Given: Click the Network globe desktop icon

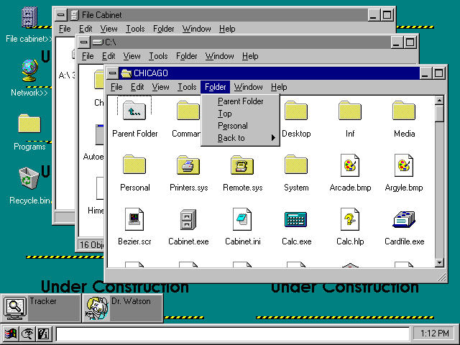Looking at the screenshot, I should click(30, 70).
